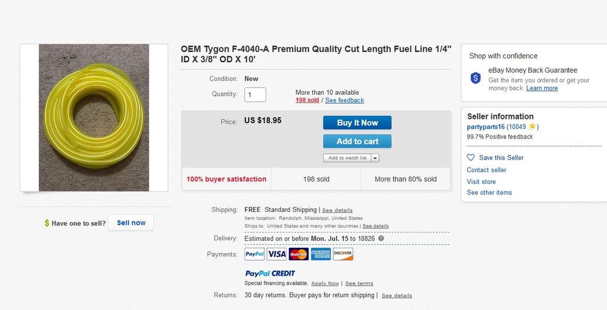
Task: Click the eBay Money Back Guarantee shield icon
Action: (x=475, y=78)
